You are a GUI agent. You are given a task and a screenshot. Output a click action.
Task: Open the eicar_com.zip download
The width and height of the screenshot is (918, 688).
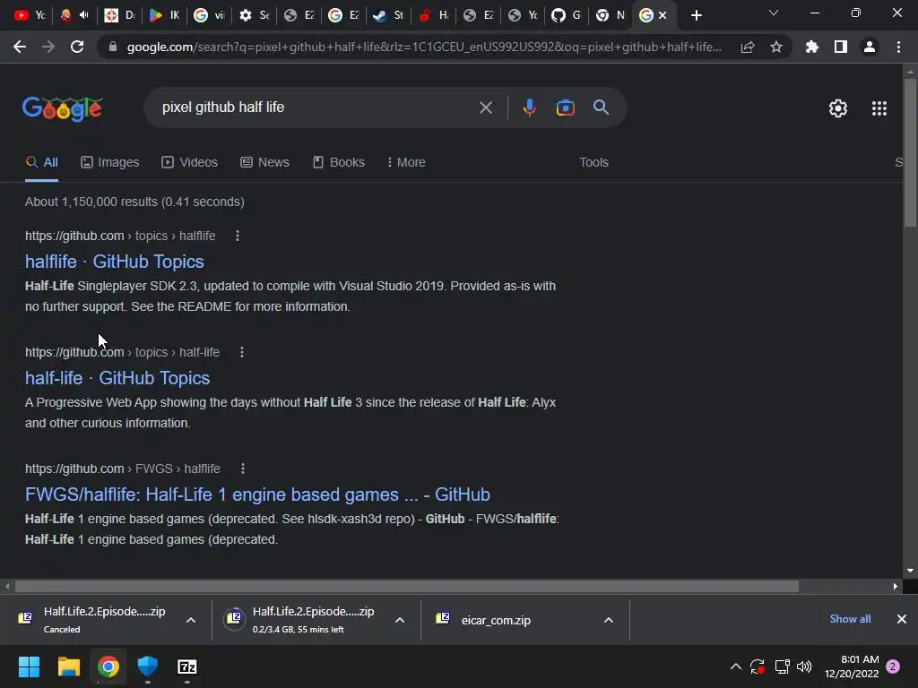485,620
